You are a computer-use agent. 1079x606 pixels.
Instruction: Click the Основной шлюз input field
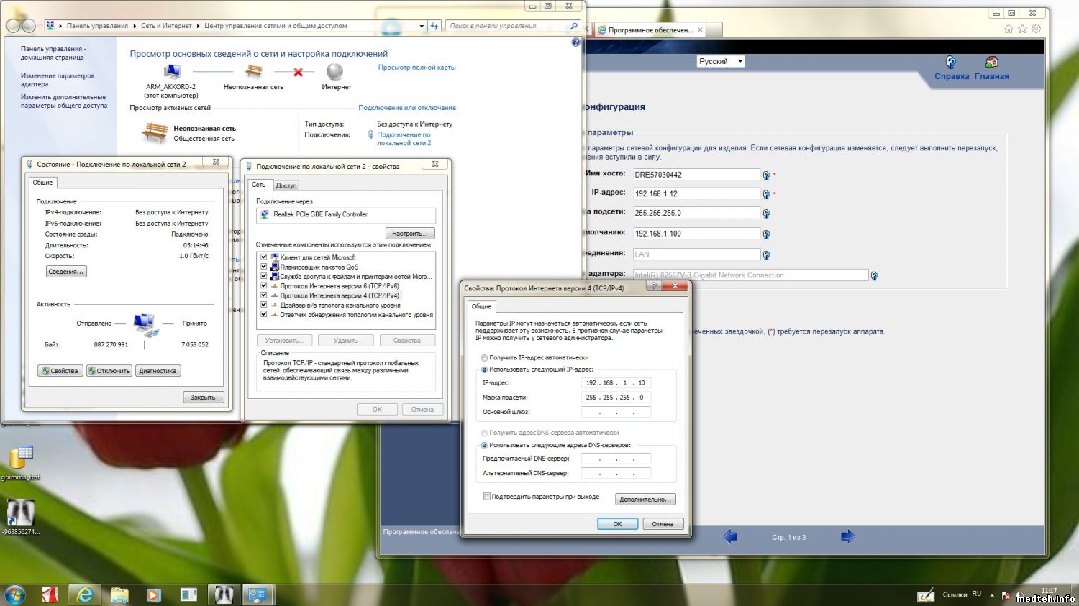(x=616, y=412)
